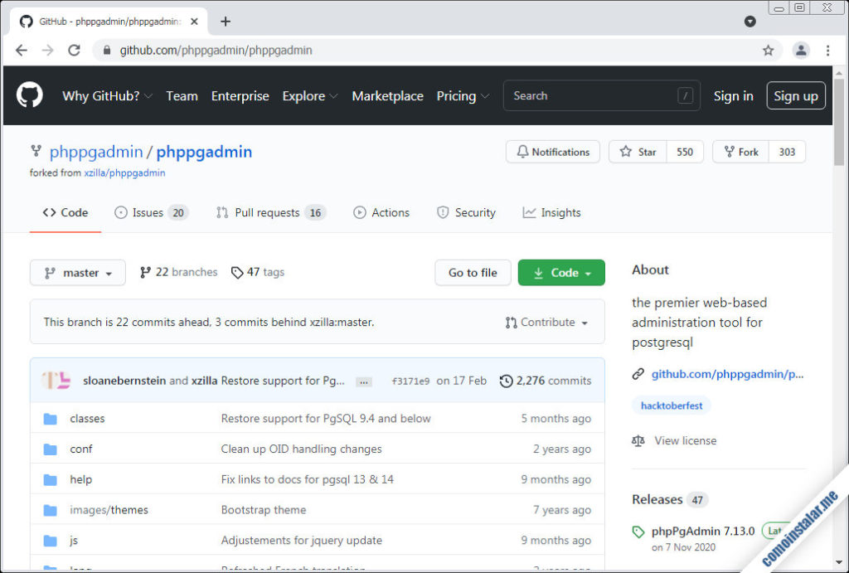Image resolution: width=849 pixels, height=573 pixels.
Task: Click the classes folder icon
Action: (x=51, y=419)
